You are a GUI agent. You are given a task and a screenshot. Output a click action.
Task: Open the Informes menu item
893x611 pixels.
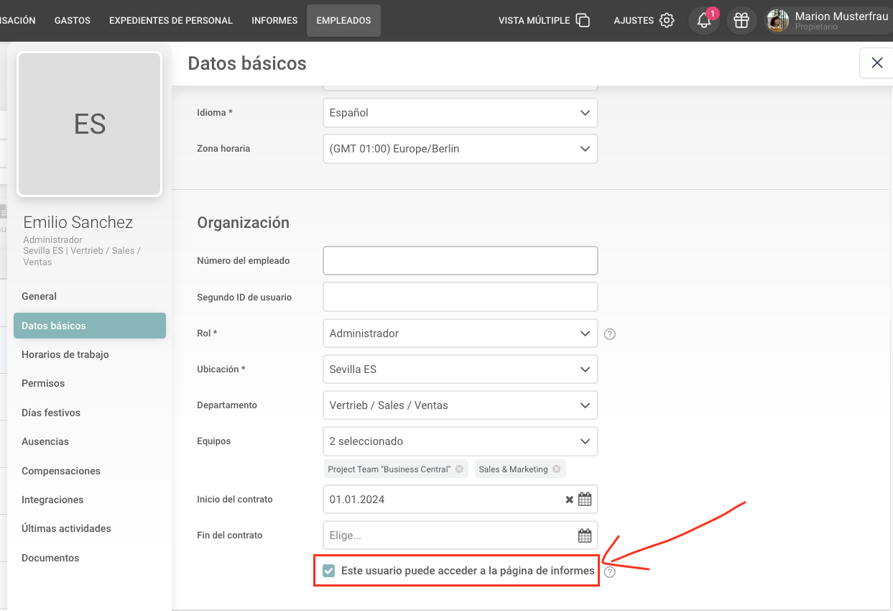(x=274, y=21)
